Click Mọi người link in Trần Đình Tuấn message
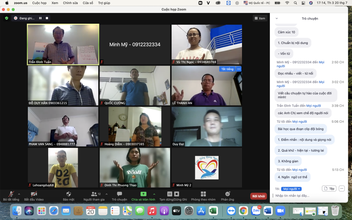 pyautogui.click(x=313, y=106)
